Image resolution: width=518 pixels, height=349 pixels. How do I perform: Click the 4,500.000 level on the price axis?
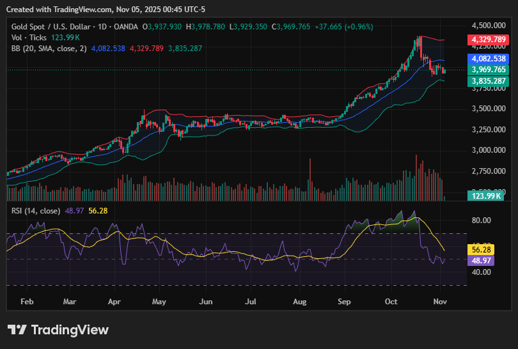pyautogui.click(x=489, y=26)
